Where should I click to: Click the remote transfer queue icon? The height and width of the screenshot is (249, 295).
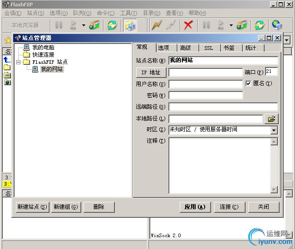tap(242, 25)
